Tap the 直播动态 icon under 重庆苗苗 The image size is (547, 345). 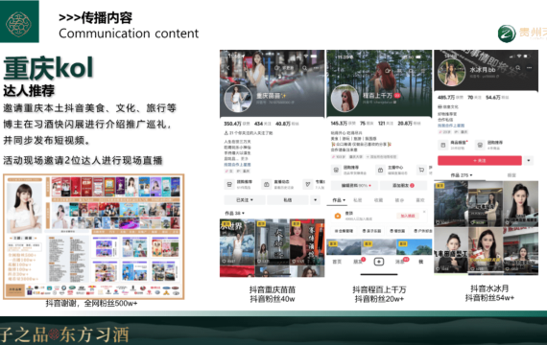[x=267, y=184]
